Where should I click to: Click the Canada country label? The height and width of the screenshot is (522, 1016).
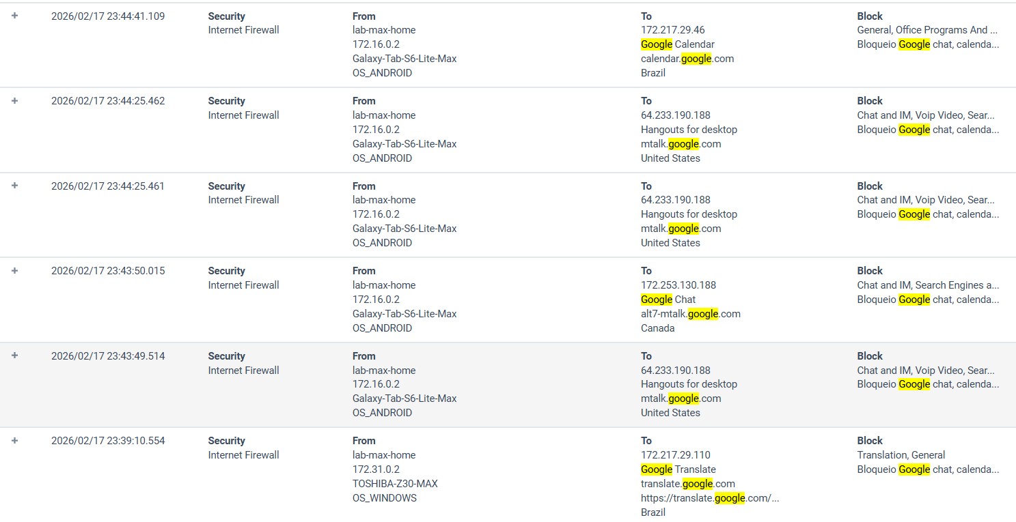pyautogui.click(x=657, y=328)
